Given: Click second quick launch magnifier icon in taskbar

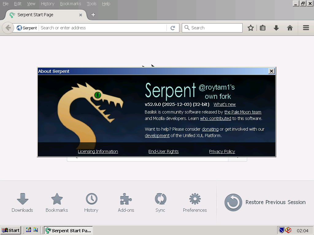Looking at the screenshot, I should click(36, 230).
